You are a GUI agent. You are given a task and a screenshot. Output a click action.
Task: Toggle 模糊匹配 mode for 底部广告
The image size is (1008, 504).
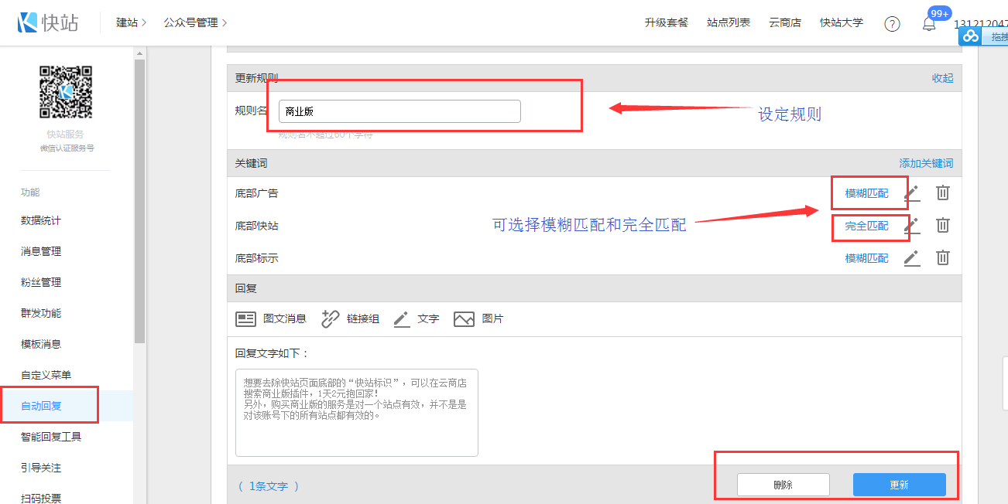tap(866, 193)
